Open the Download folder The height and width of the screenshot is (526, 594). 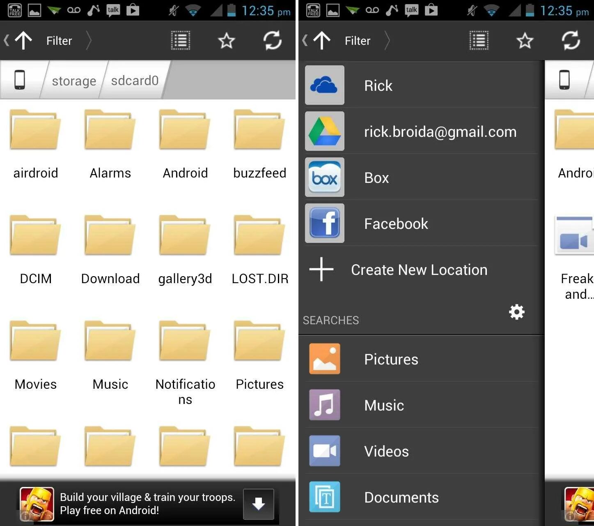pyautogui.click(x=110, y=249)
